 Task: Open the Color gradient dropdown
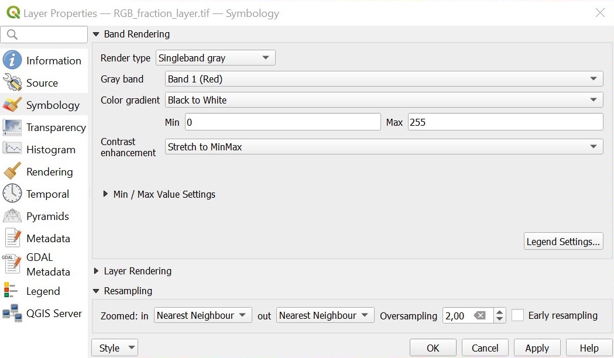[383, 100]
